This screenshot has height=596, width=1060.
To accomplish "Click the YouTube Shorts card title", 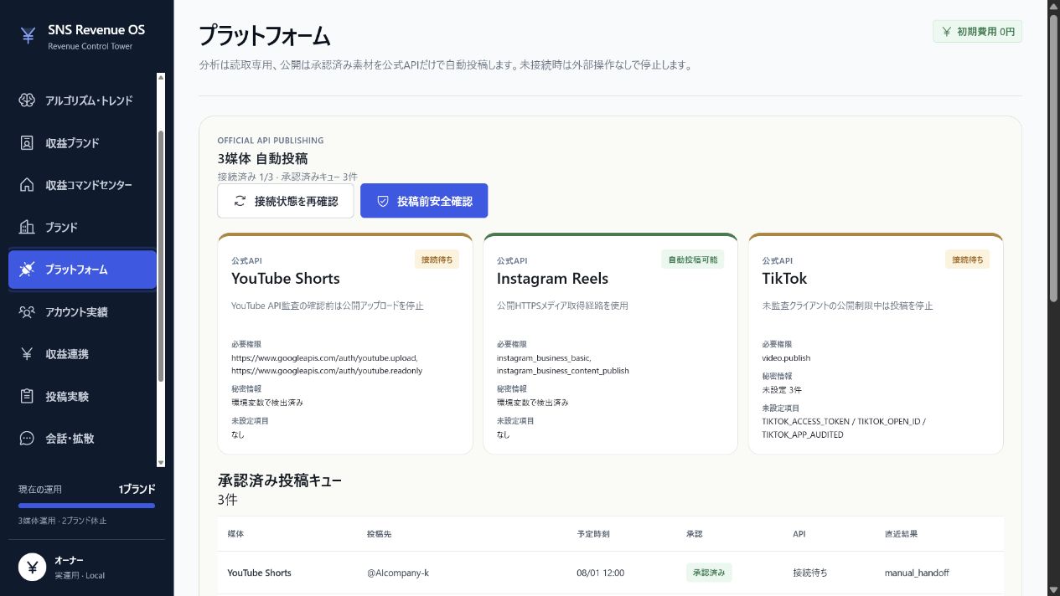I will point(286,279).
